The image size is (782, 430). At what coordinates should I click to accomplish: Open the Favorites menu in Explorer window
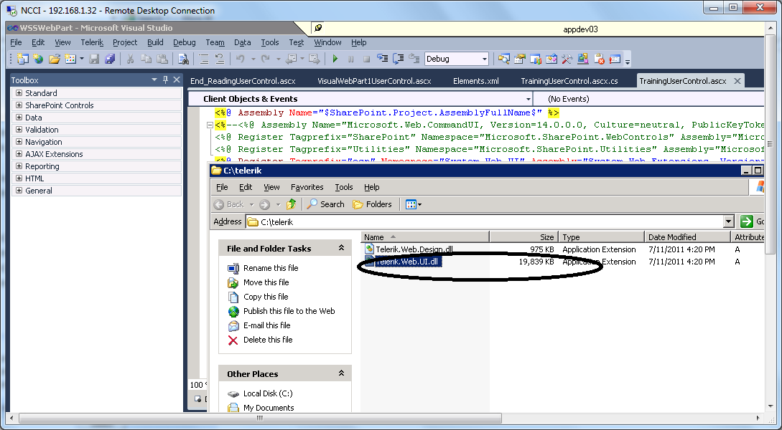[x=307, y=187]
